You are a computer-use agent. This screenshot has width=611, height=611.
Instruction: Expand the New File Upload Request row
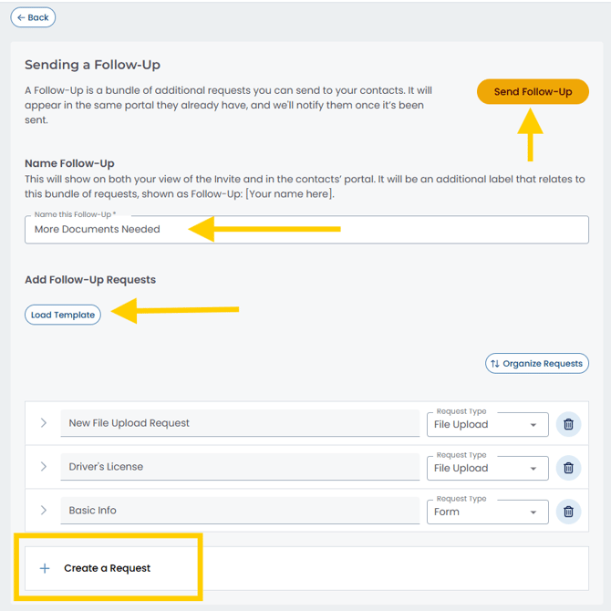point(43,423)
